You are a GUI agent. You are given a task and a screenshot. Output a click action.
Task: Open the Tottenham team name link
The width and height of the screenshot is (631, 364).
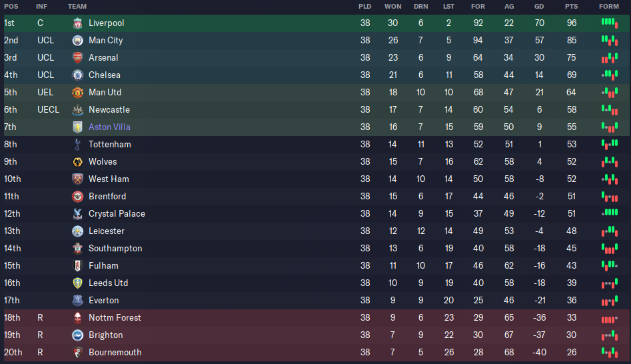click(110, 145)
